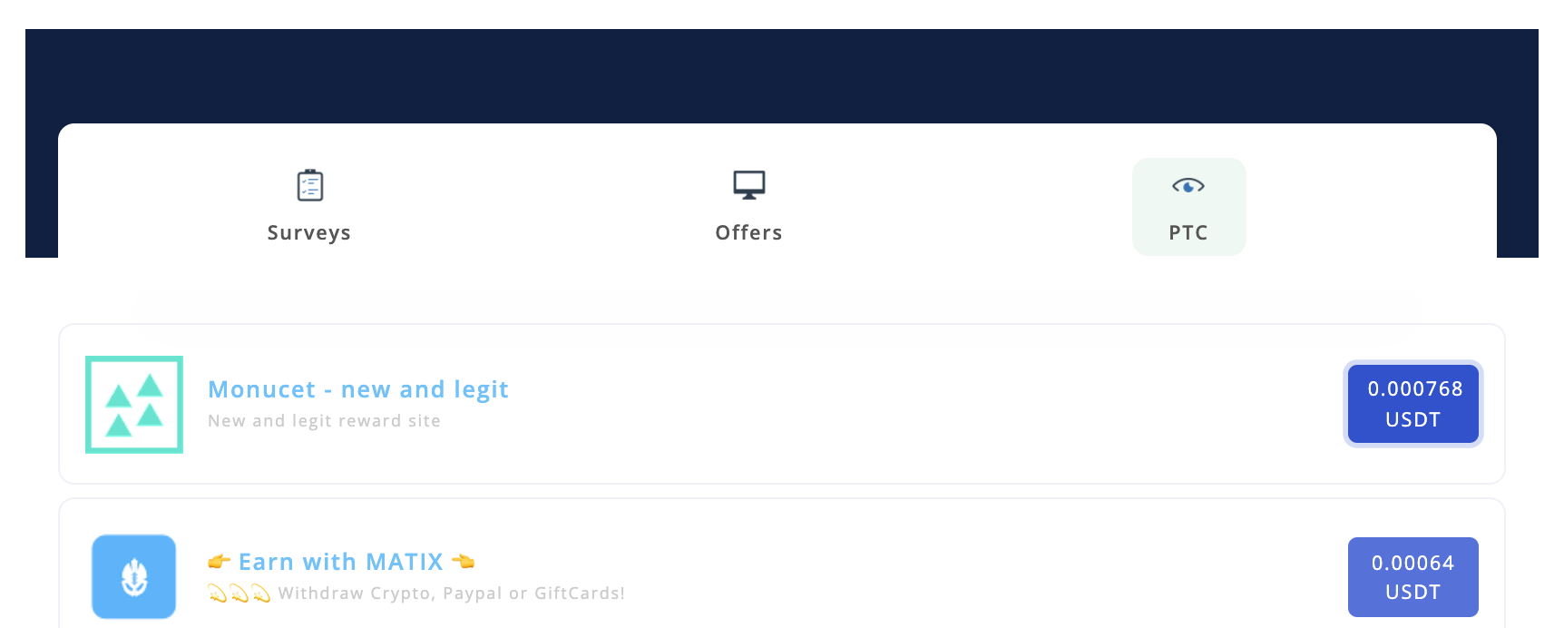Click the Surveys clipboard icon
The width and height of the screenshot is (1564, 628).
pos(310,185)
